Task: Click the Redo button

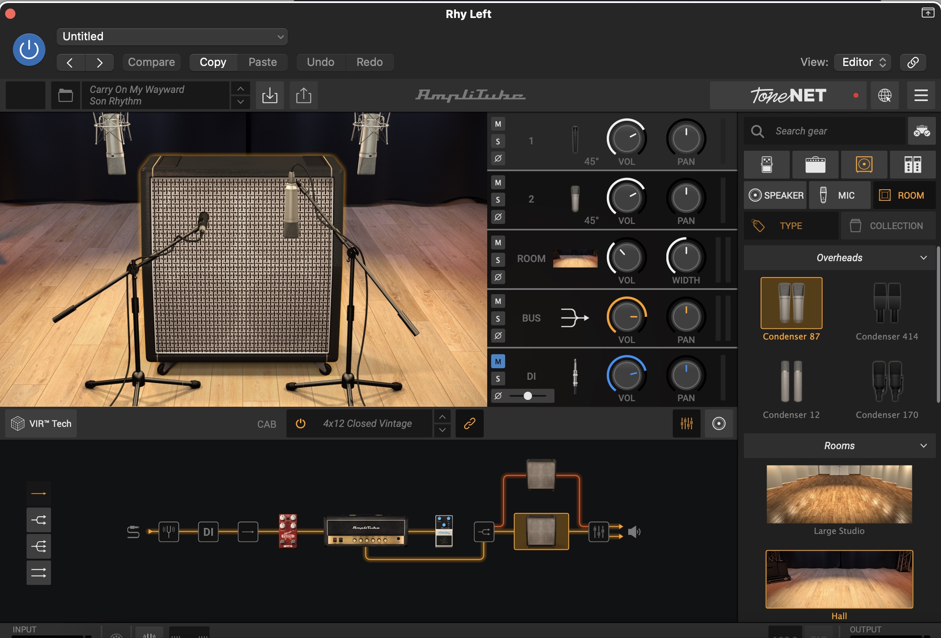Action: 369,63
